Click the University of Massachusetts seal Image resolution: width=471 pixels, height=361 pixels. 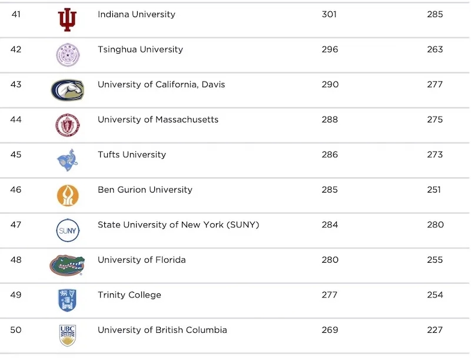click(68, 125)
